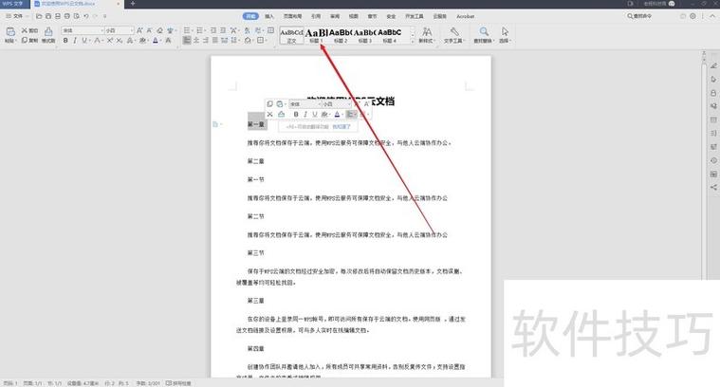Click the settings gear icon near search box

[692, 16]
